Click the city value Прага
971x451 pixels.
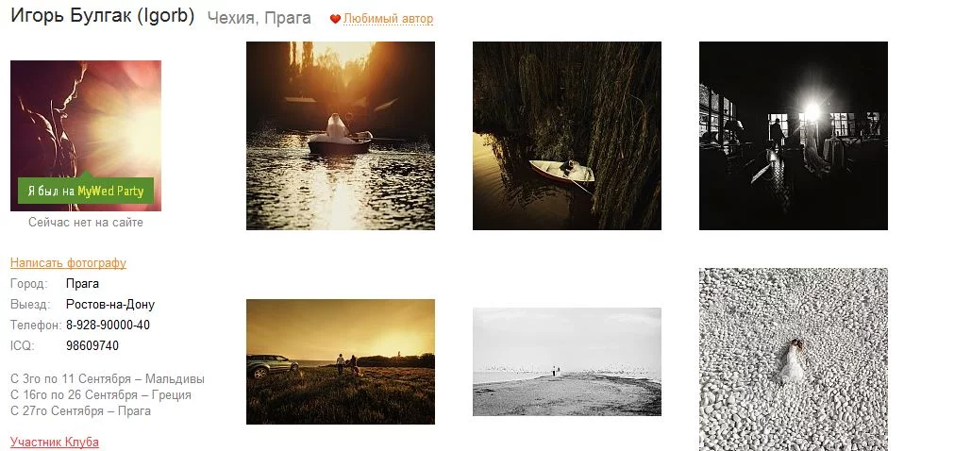(82, 284)
